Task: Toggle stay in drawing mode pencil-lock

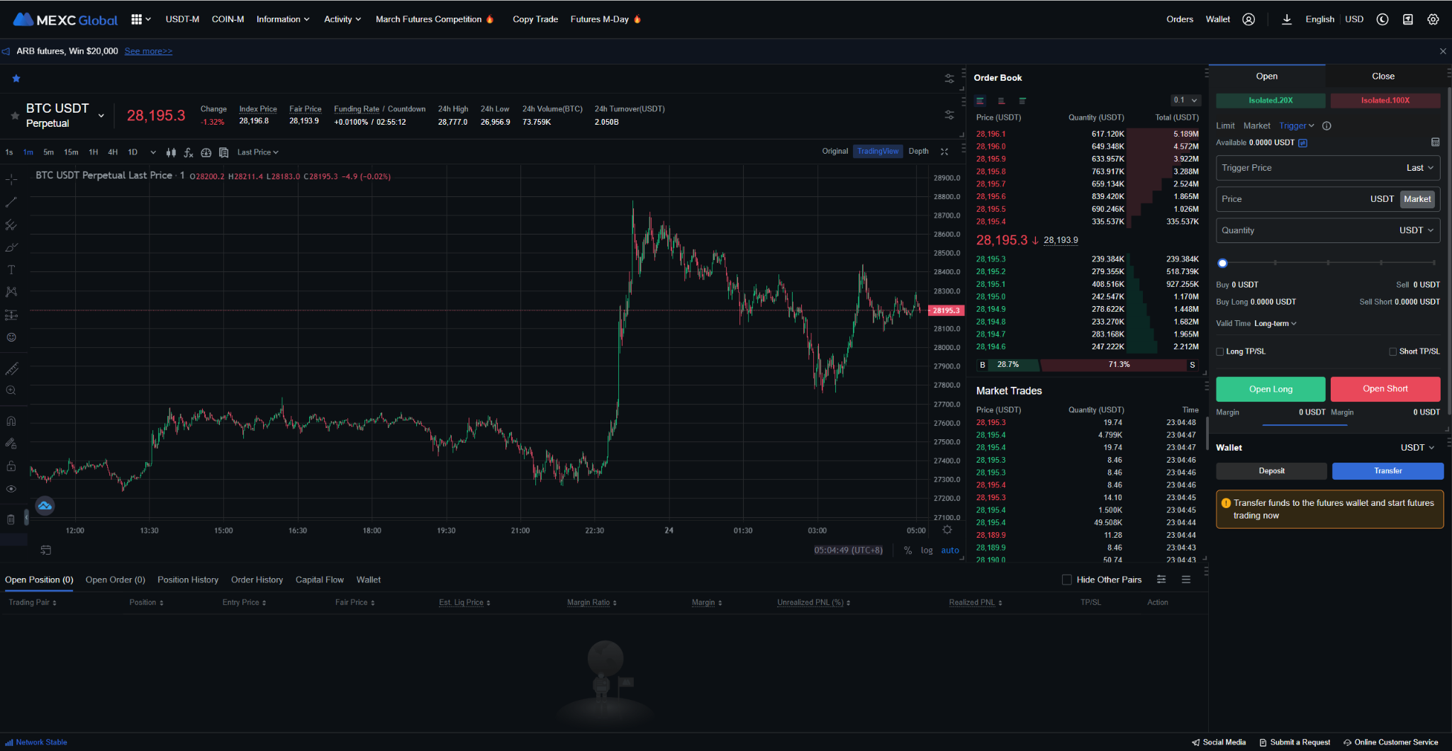Action: click(11, 444)
